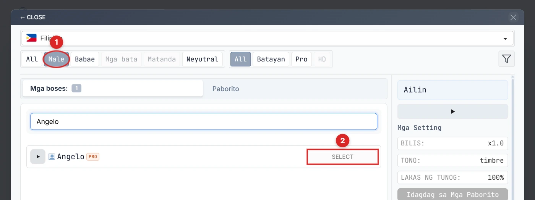Close dialog with the X icon
Viewport: 535px width, 200px height.
(513, 17)
